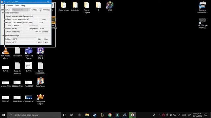The width and height of the screenshot is (211, 118).
Task: Select the Goodgame Empire shortcut
Action: (40, 99)
